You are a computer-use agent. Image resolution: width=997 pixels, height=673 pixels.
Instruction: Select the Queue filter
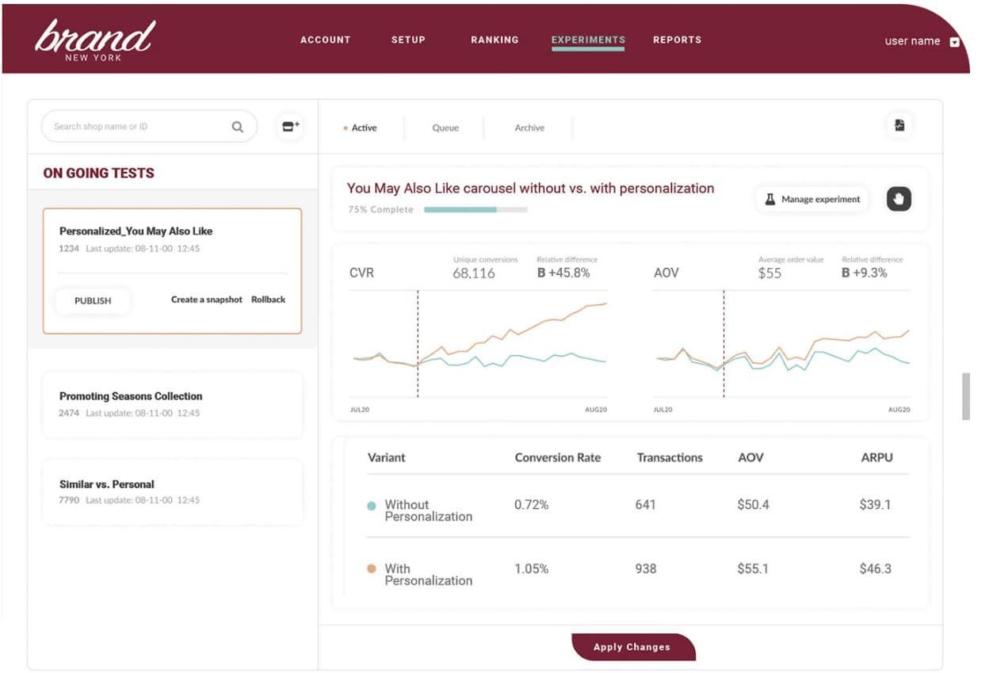(x=445, y=128)
